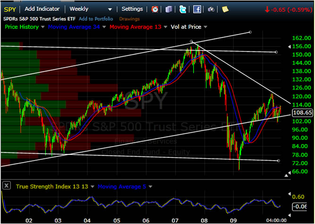The image size is (315, 224).
Task: Share chart via Facebook icon
Action: tap(197, 9)
